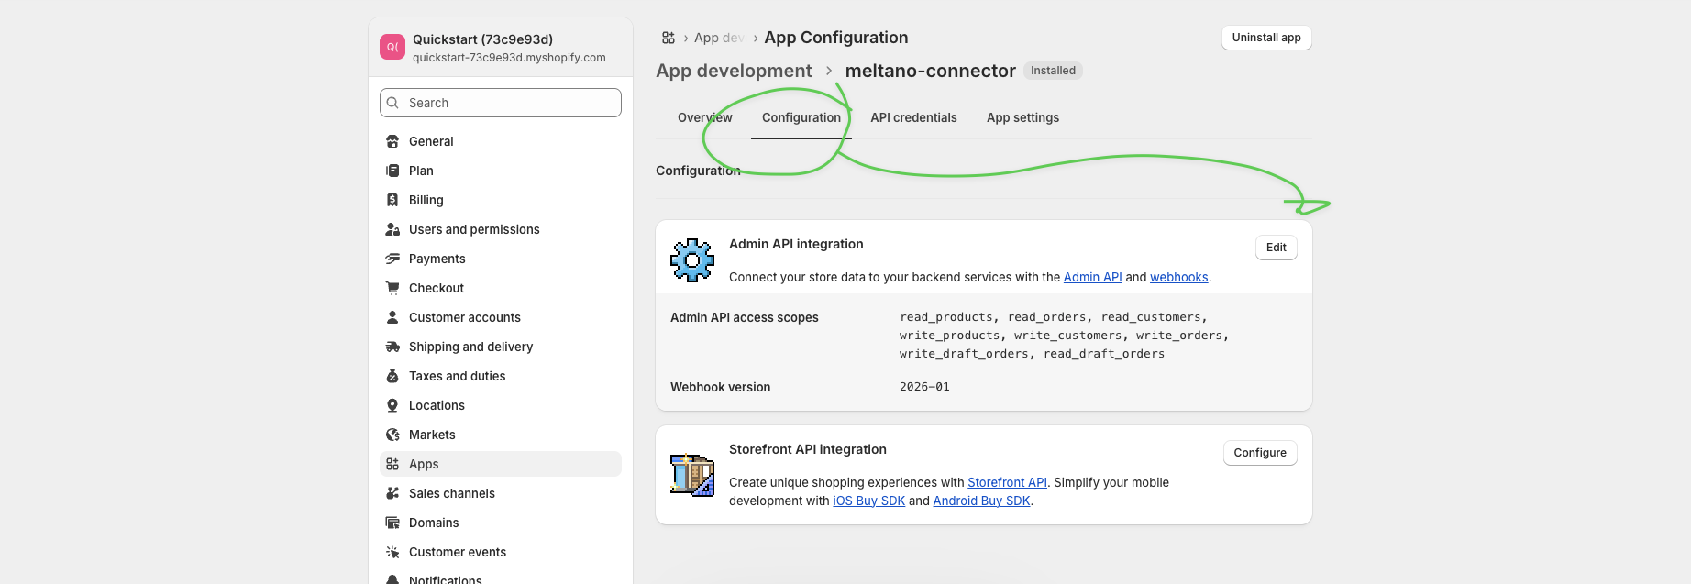This screenshot has height=584, width=1691.
Task: Go to Locations settings
Action: click(501, 405)
